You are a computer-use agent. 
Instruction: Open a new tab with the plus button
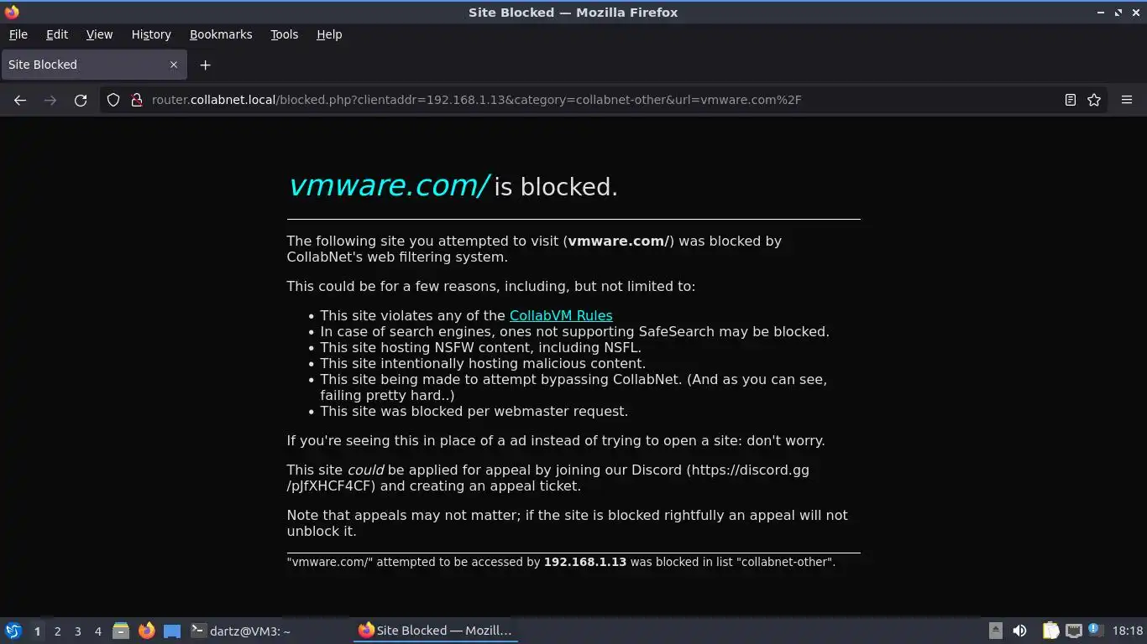[x=205, y=65]
